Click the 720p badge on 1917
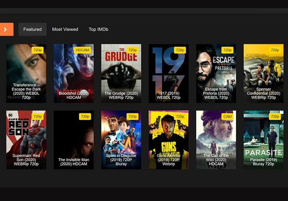The width and height of the screenshot is (288, 201). tap(180, 50)
